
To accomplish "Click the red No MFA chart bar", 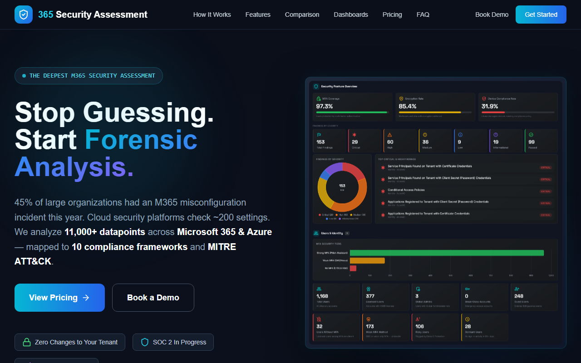I will click(x=353, y=268).
